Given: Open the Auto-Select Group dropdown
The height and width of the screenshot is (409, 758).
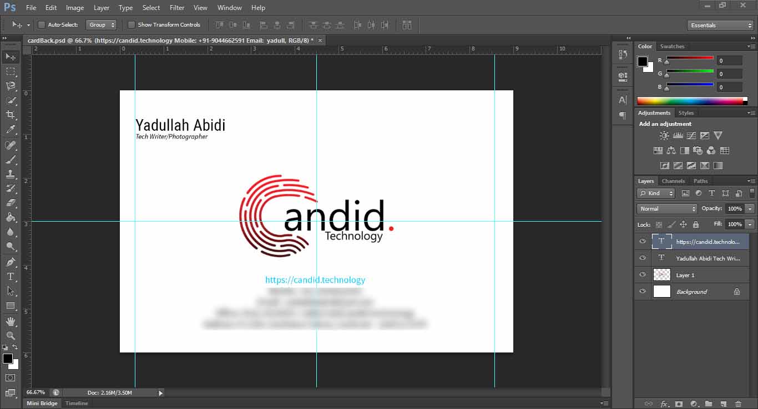Looking at the screenshot, I should (x=102, y=25).
